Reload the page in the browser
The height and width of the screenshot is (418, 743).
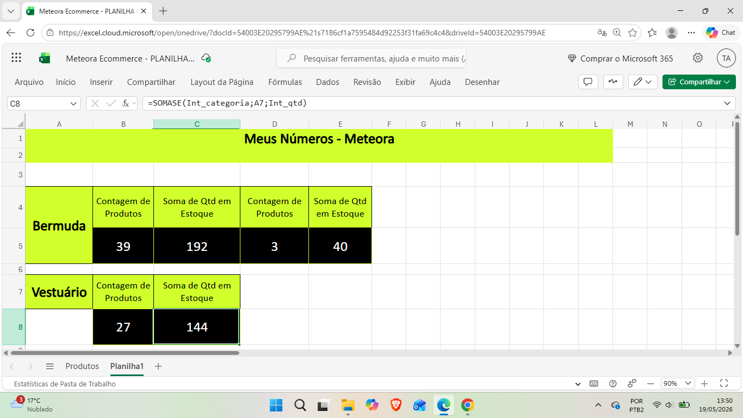[30, 33]
